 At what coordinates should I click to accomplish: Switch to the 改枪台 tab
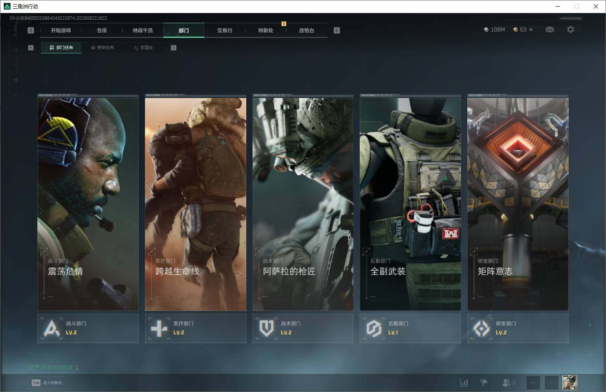(x=306, y=30)
